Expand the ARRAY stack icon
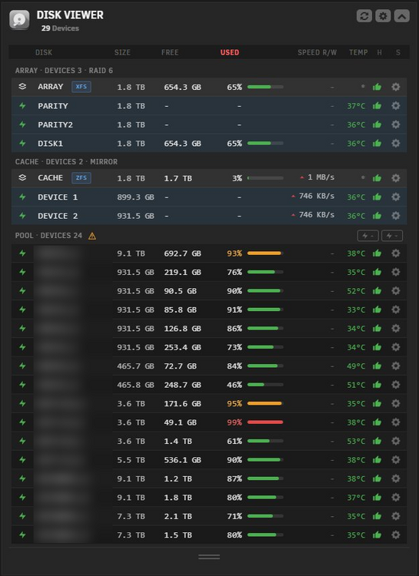 22,87
